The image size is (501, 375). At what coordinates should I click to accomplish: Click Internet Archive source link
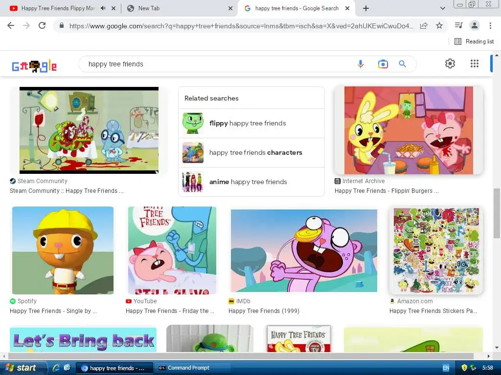(x=360, y=181)
